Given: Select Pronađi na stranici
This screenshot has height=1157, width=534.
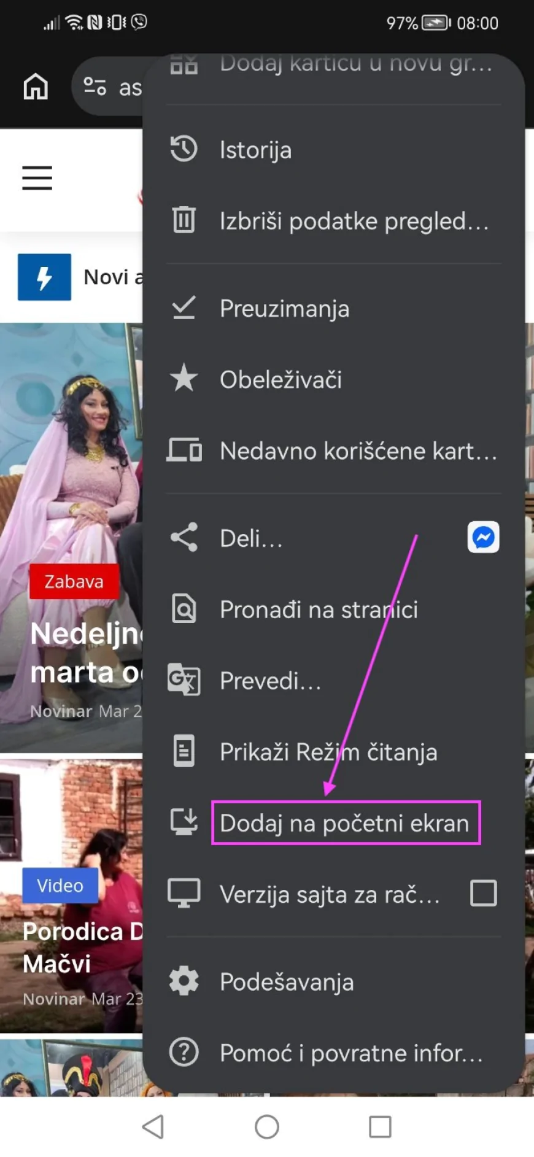Looking at the screenshot, I should click(318, 609).
